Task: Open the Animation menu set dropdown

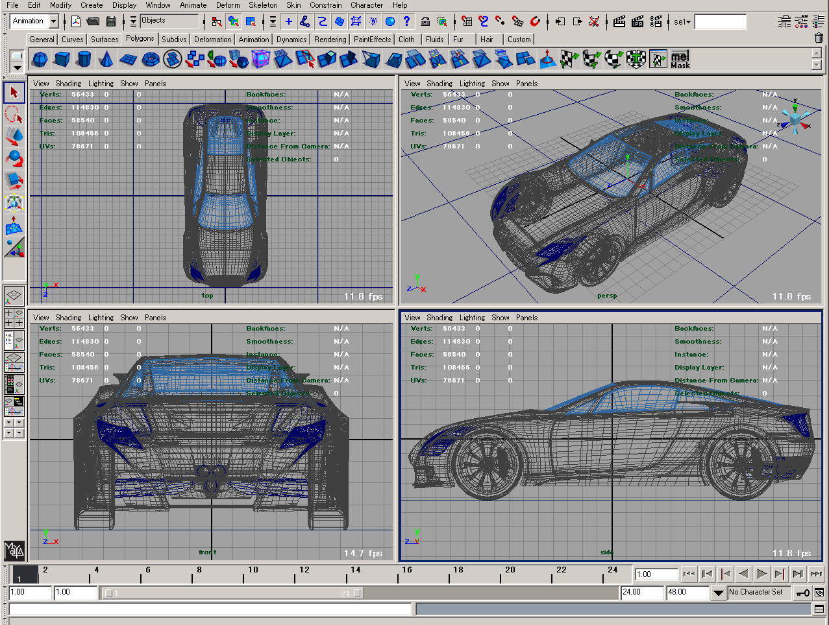Action: 54,21
